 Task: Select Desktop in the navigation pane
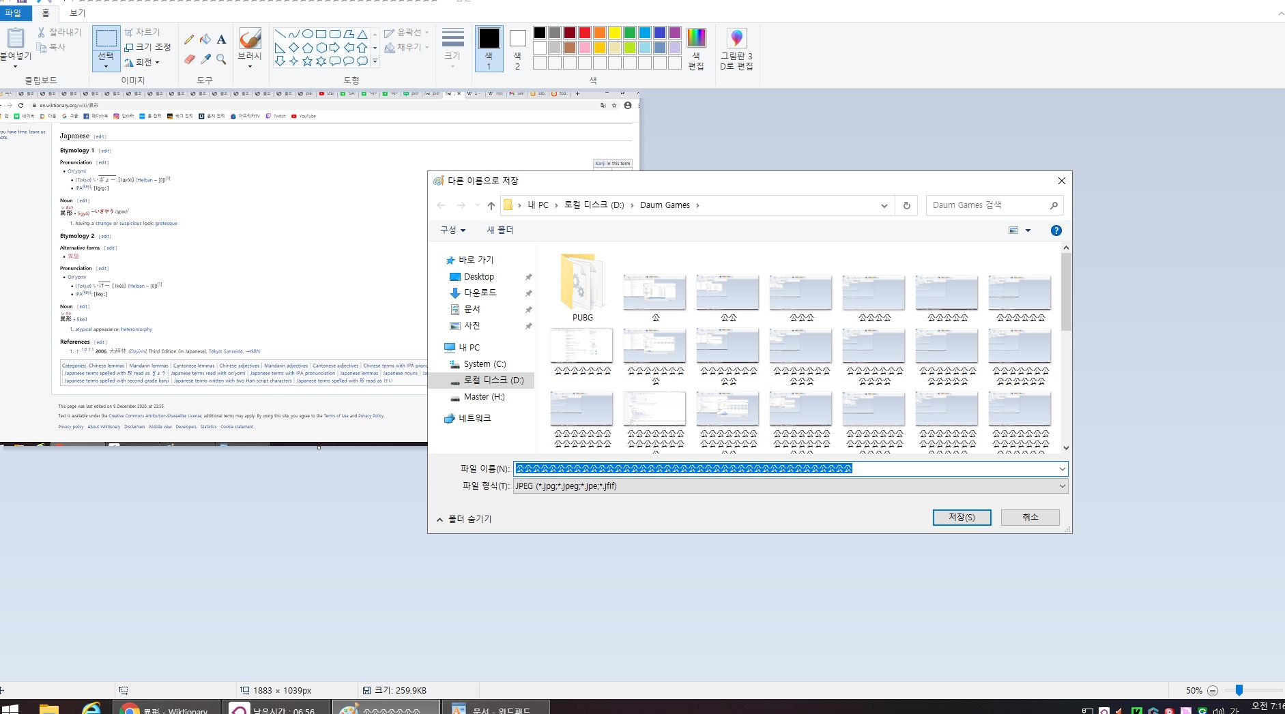[x=478, y=277]
